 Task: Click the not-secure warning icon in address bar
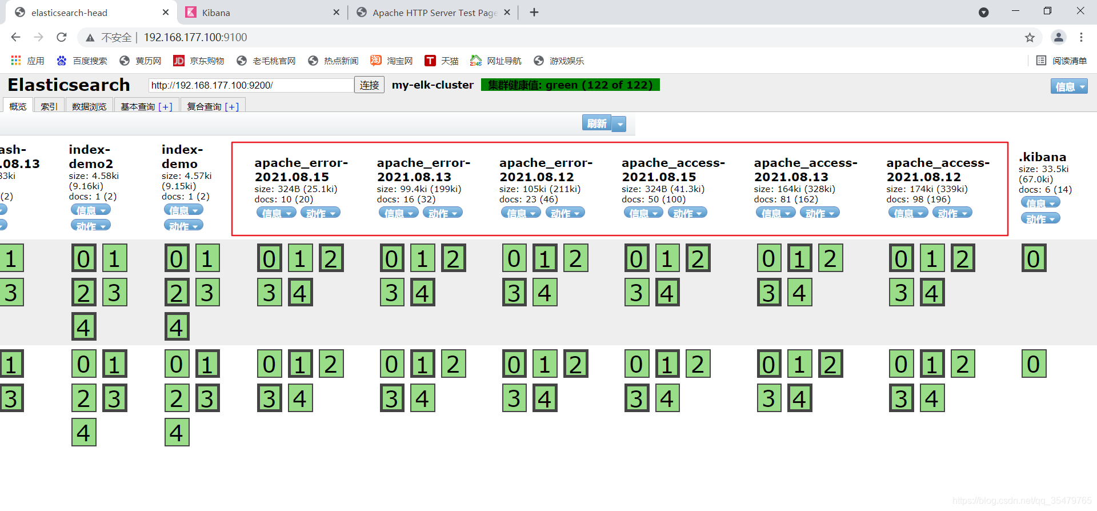pos(90,38)
